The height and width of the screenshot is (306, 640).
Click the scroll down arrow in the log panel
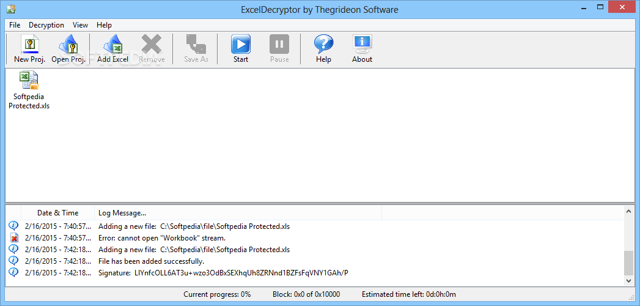pos(628,281)
